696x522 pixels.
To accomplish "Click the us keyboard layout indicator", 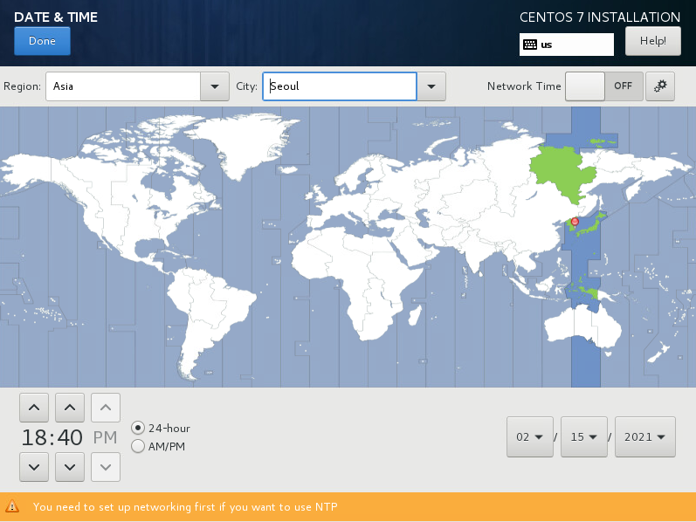I will [567, 45].
